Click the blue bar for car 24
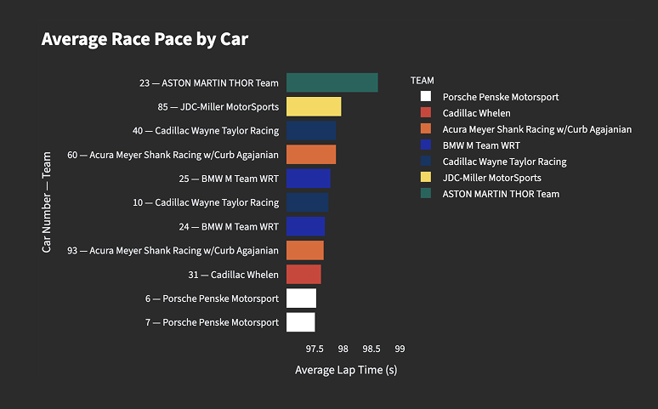 305,226
